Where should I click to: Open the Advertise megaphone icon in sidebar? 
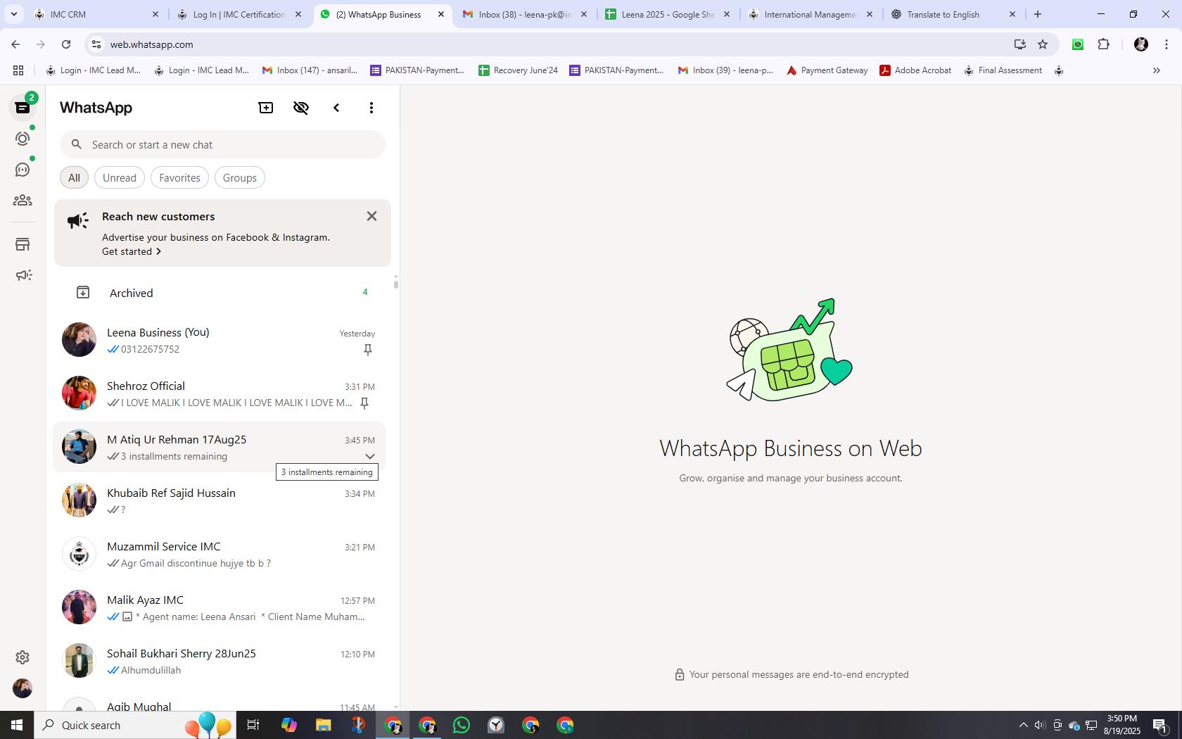point(23,275)
